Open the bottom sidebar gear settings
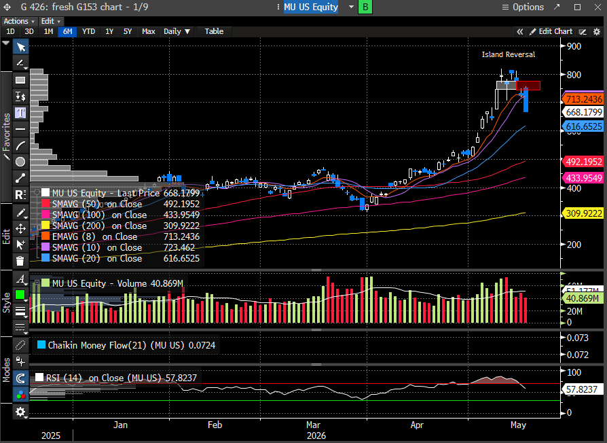Screen dimensions: 607x443 (20, 412)
